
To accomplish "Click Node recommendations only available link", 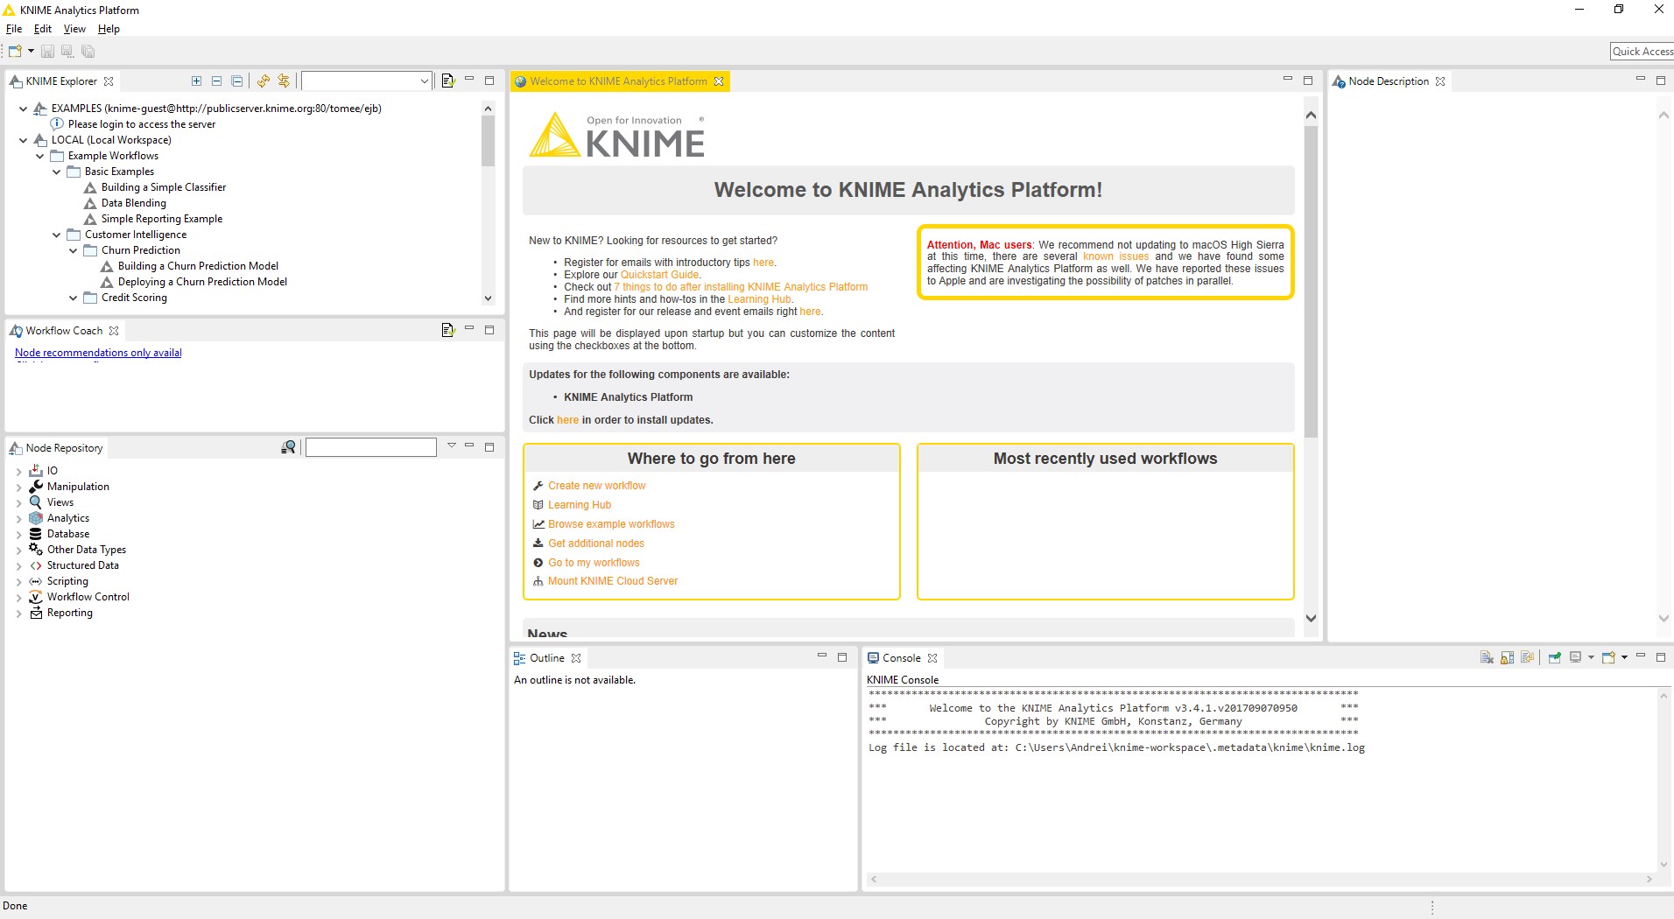I will click(x=98, y=353).
